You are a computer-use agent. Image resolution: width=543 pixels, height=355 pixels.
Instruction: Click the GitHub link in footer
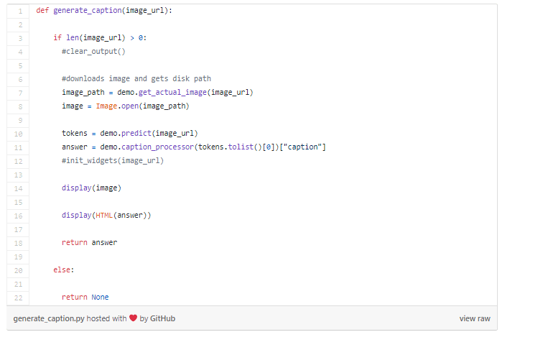coord(162,318)
